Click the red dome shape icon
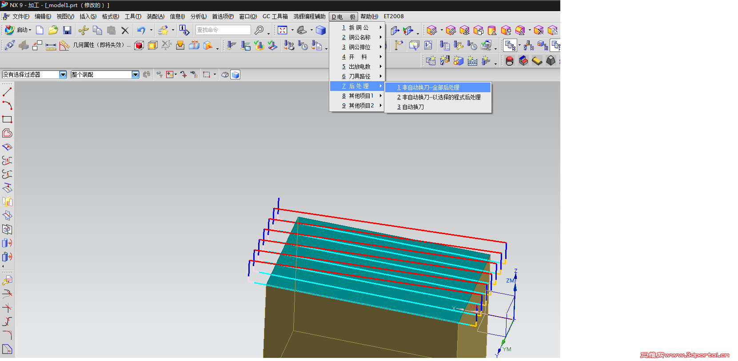Image resolution: width=738 pixels, height=361 pixels. click(510, 60)
